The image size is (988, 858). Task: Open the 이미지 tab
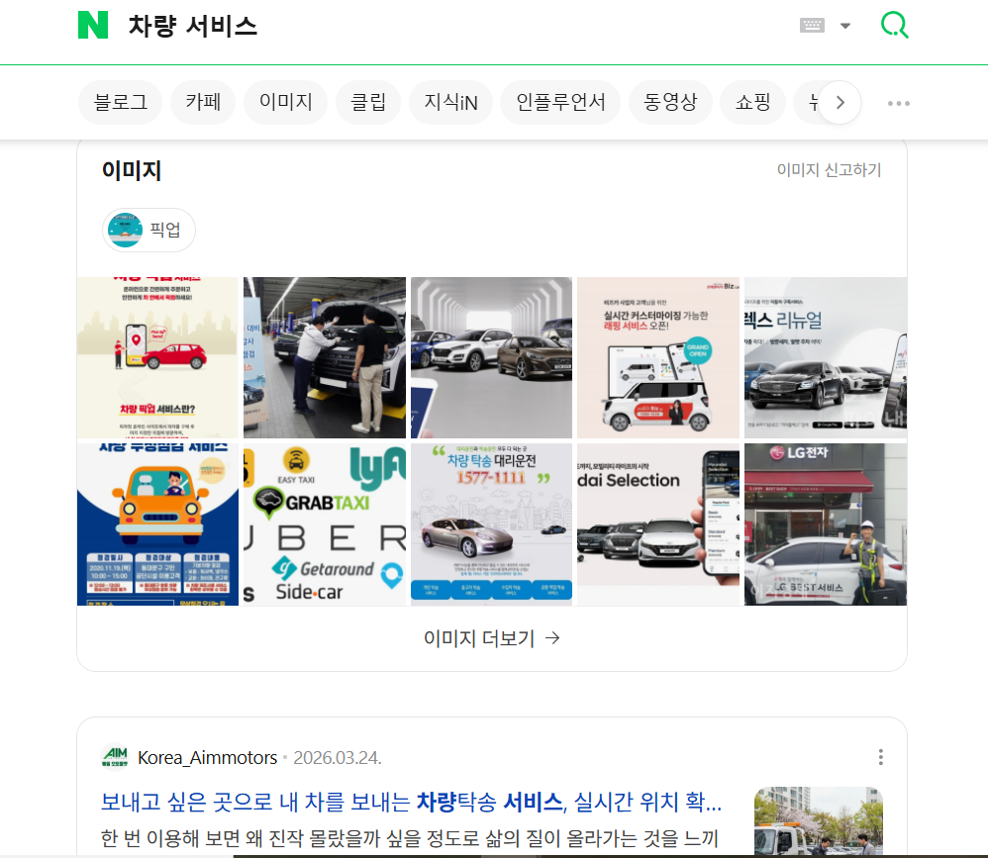pos(285,102)
